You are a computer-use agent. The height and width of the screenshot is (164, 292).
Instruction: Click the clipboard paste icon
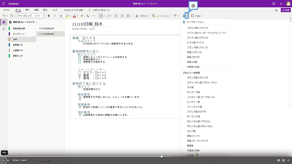click(12, 16)
